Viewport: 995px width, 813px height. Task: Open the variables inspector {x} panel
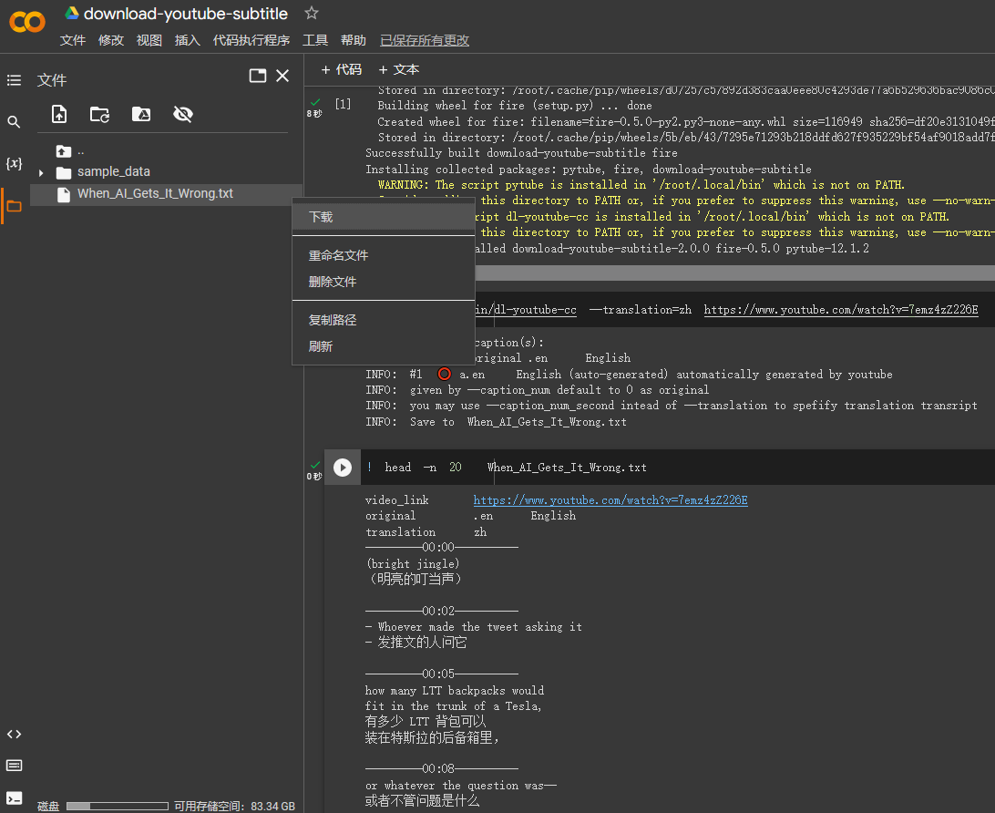coord(14,163)
